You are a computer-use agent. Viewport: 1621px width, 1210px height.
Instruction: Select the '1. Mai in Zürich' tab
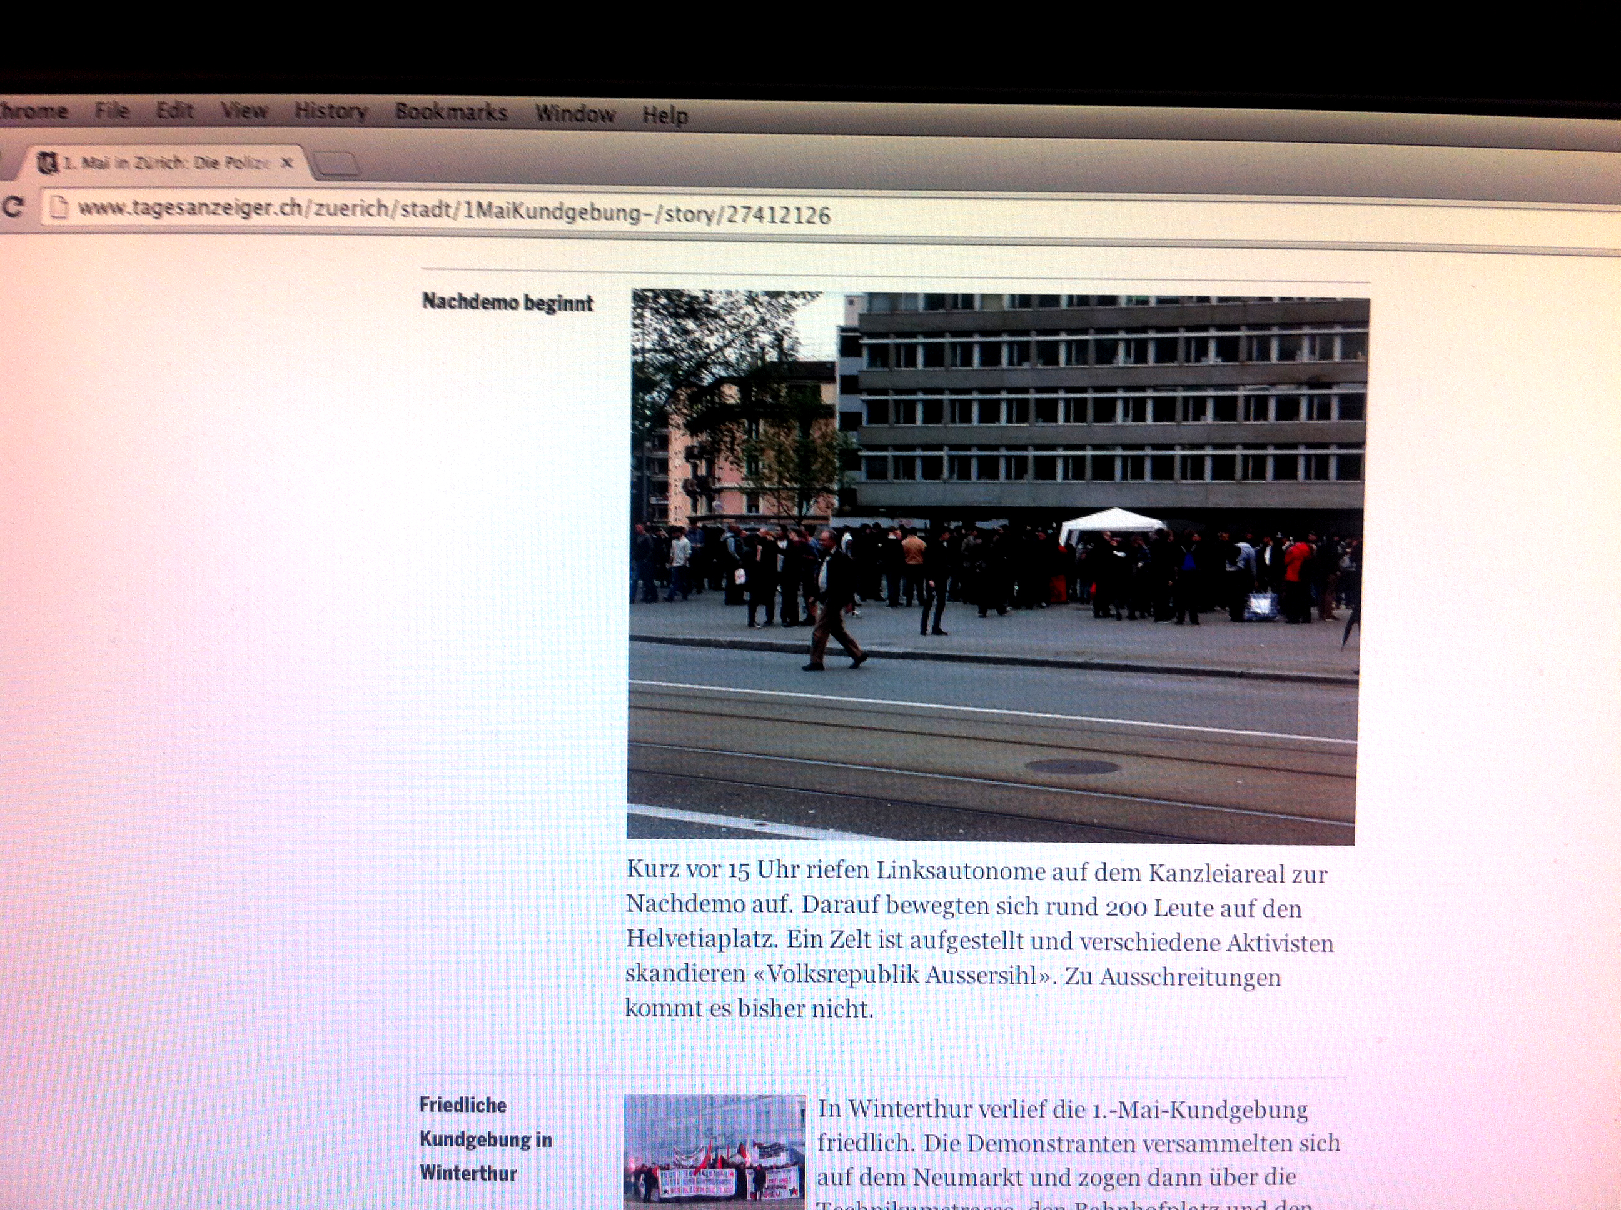[x=167, y=162]
